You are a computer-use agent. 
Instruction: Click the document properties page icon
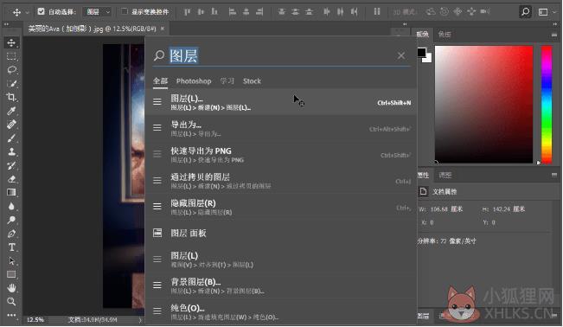click(x=423, y=191)
